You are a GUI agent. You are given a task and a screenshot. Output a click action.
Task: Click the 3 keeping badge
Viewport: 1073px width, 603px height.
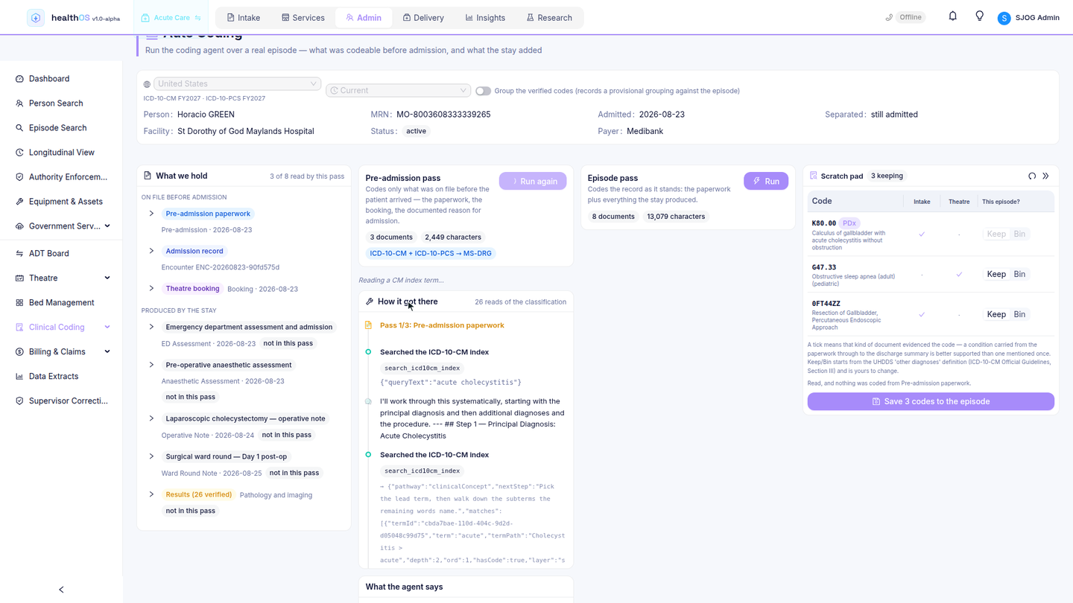[887, 176]
